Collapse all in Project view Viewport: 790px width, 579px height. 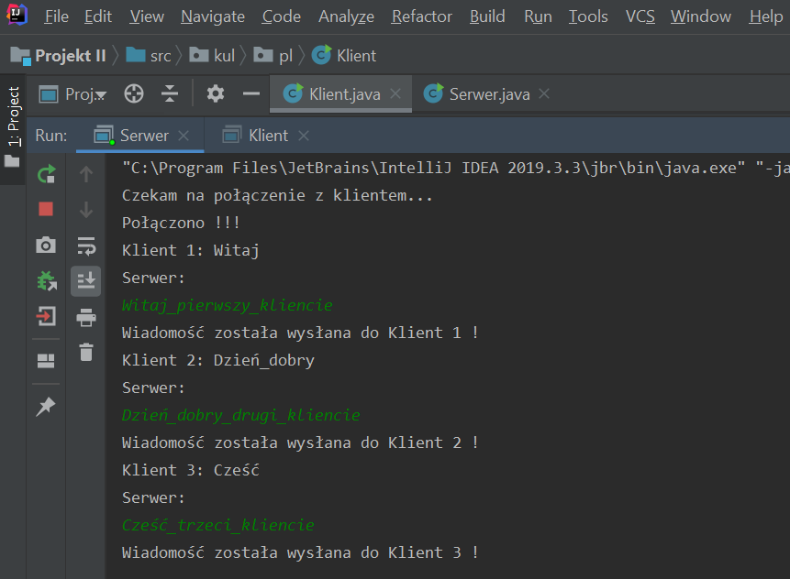170,93
